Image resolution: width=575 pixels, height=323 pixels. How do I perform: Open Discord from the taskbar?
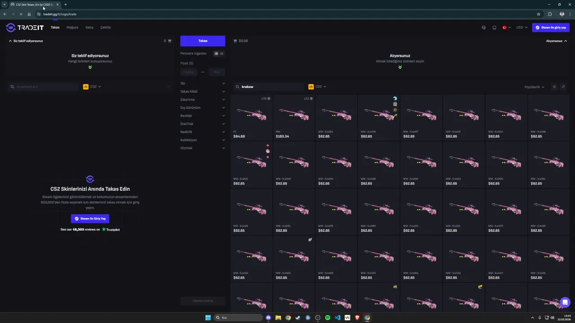[x=268, y=318]
